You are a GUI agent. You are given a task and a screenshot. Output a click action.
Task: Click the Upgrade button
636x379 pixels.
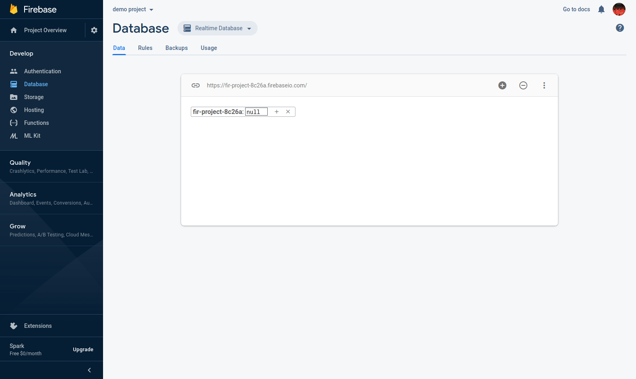click(x=83, y=350)
